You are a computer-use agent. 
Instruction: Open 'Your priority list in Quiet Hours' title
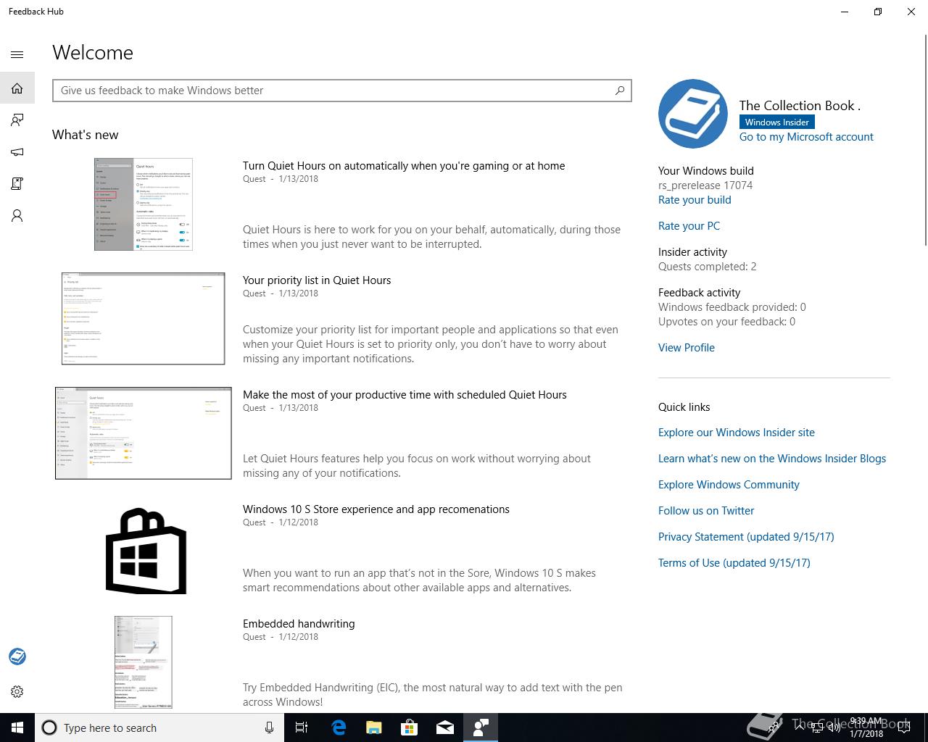tap(317, 280)
